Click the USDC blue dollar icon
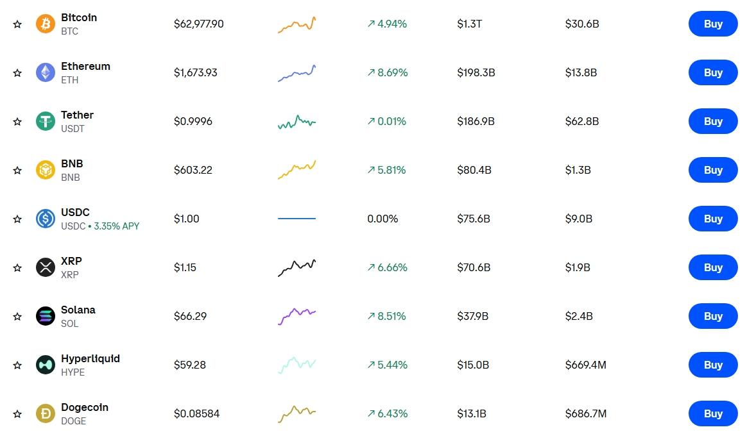Screen dimensions: 747x434 point(46,219)
